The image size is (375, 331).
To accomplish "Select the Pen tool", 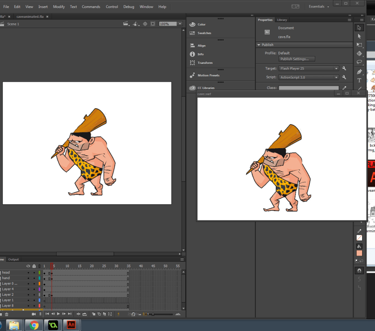I will (x=359, y=71).
